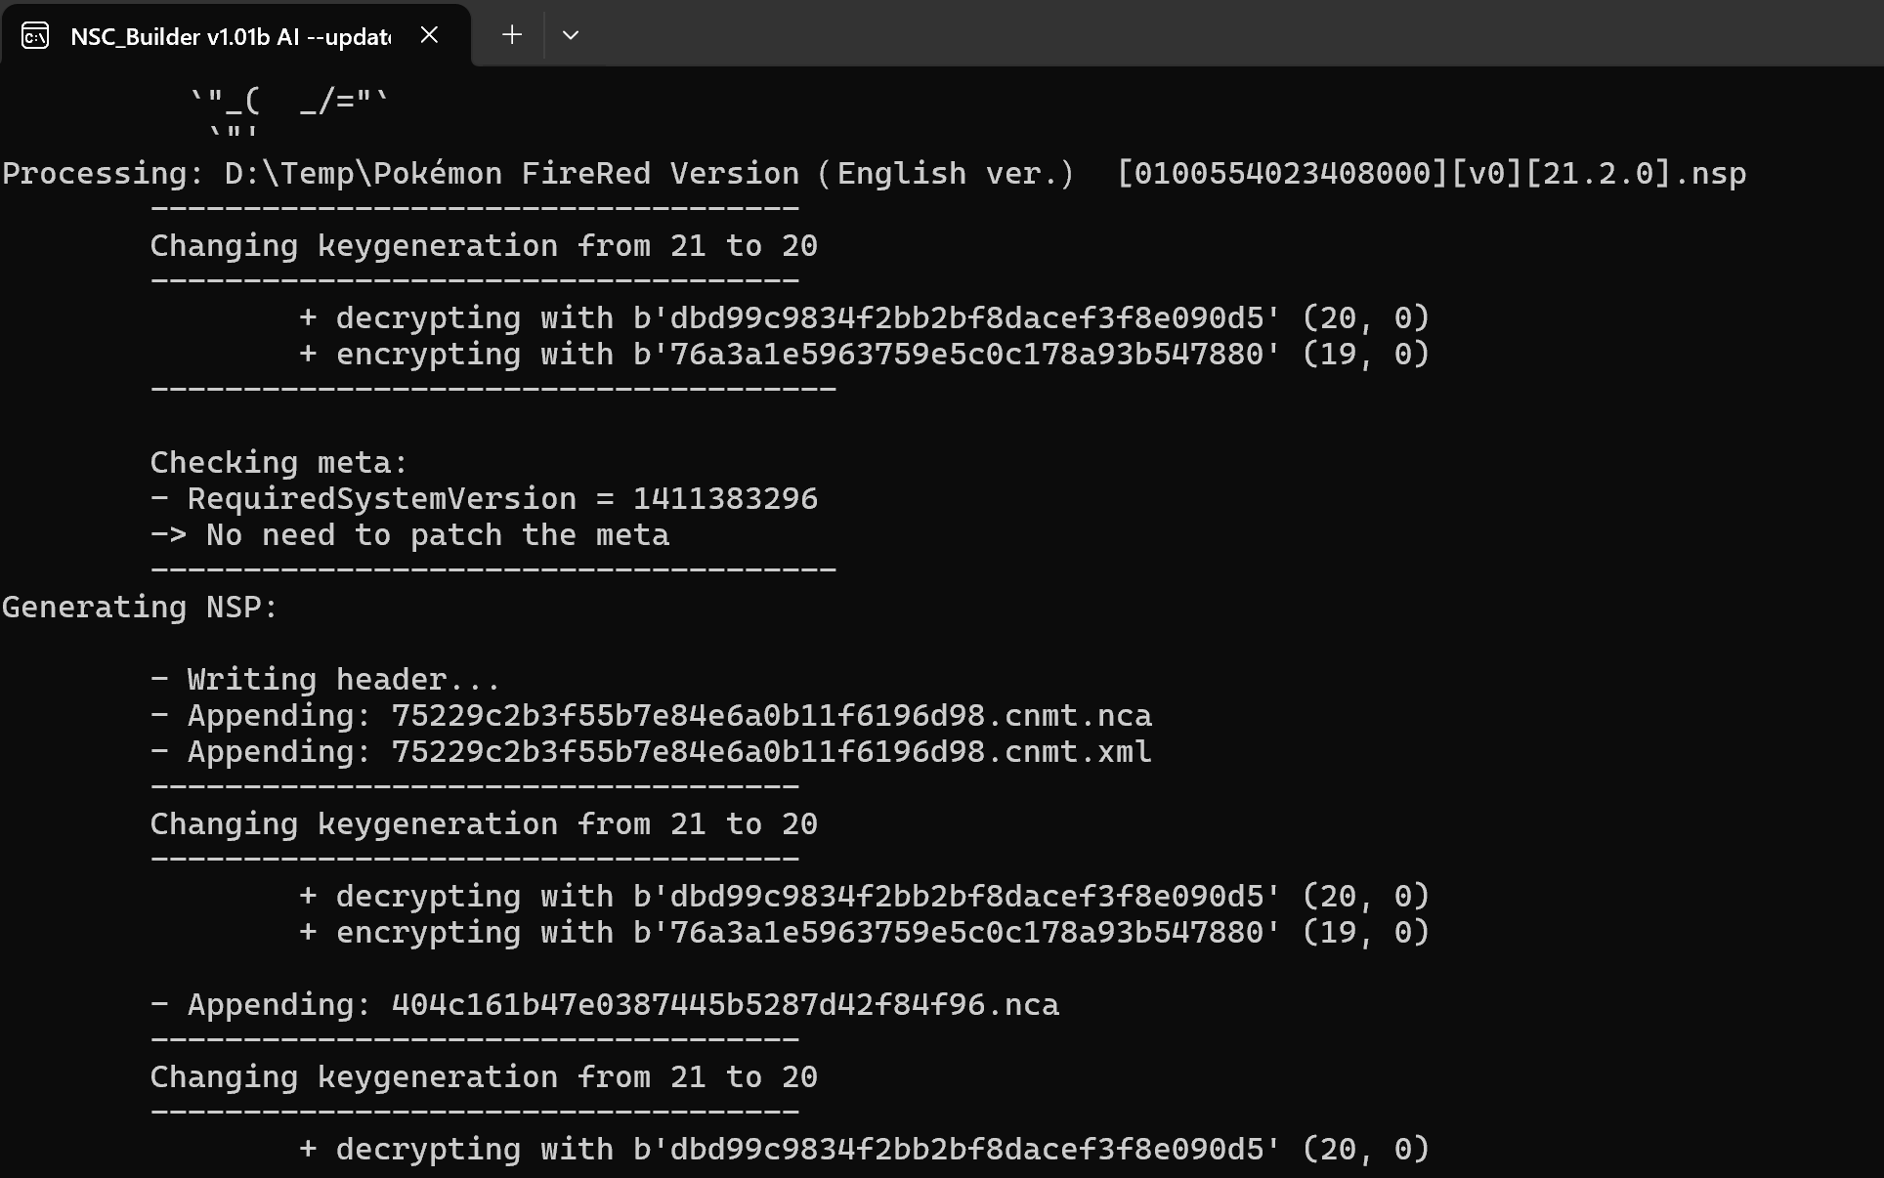This screenshot has height=1178, width=1884.
Task: Click the title ID [0100554023408000] text
Action: coord(1283,174)
